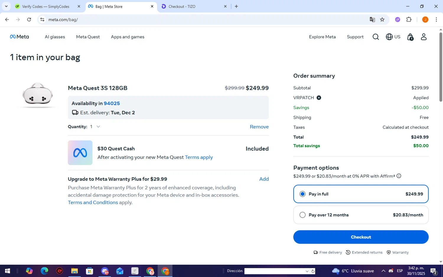Viewport: 443px width, 277px height.
Task: Open warranty Terms and Conditions link
Action: click(93, 202)
